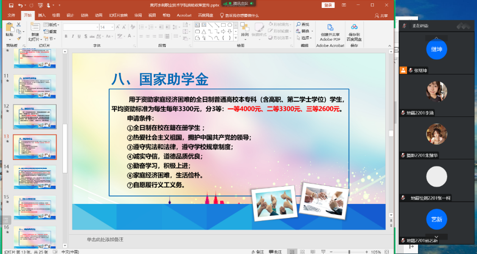Click the Save icon in quick access toolbar
The height and width of the screenshot is (254, 477).
(10, 5)
